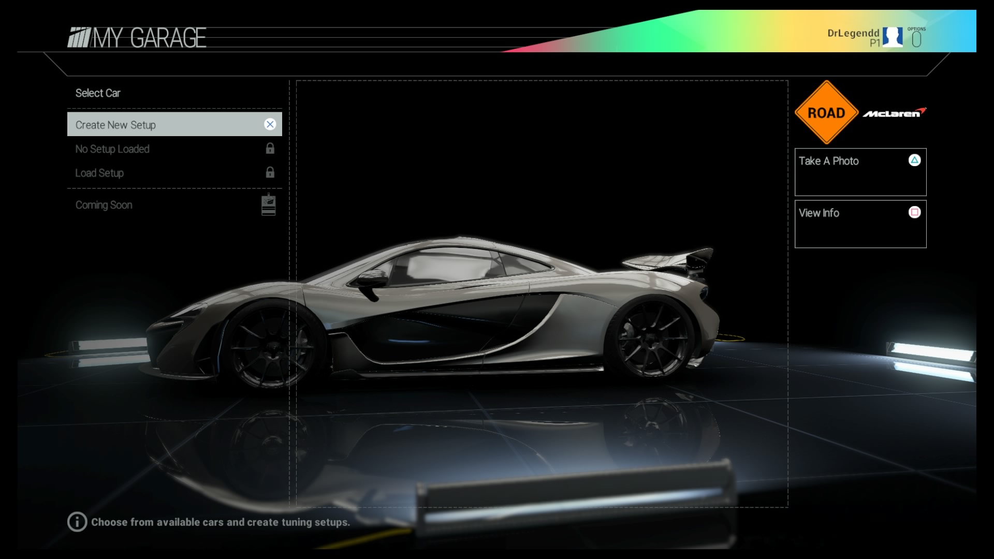
Task: Select the Create New Setup option
Action: pyautogui.click(x=174, y=124)
